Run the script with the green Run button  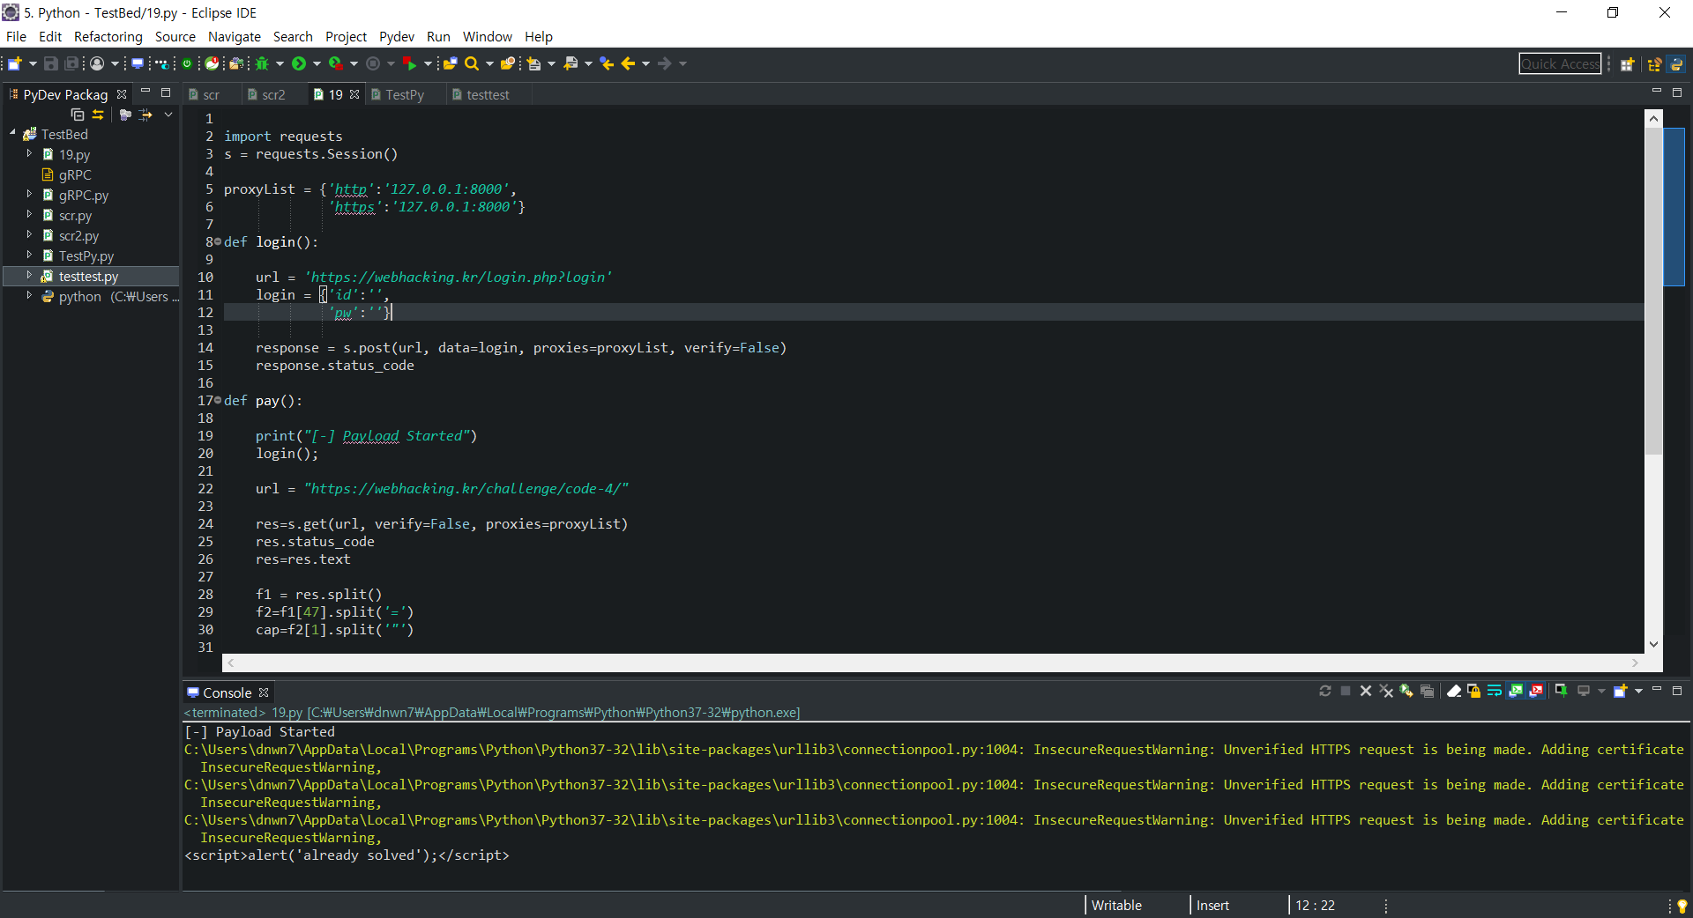click(x=299, y=63)
